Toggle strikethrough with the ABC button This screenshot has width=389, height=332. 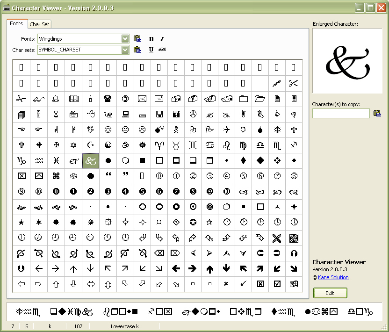[x=162, y=50]
